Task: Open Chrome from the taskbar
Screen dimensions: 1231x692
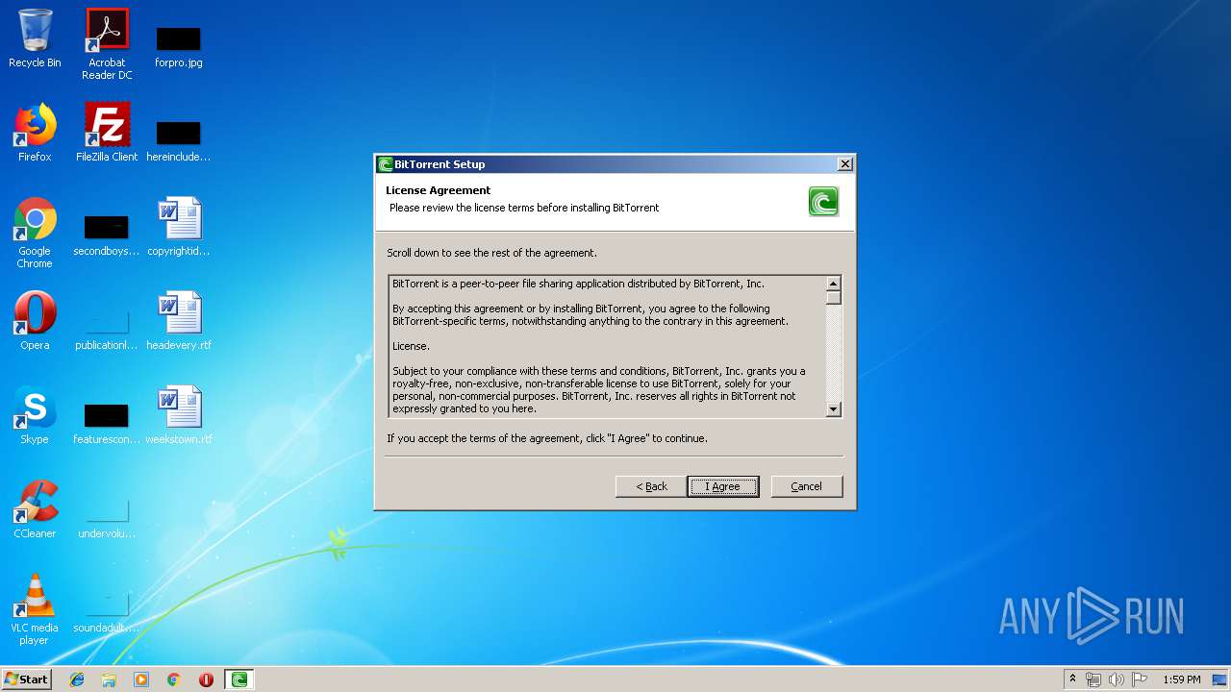Action: (x=174, y=680)
